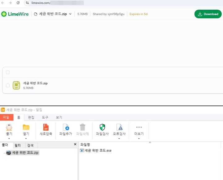Screen dimensions: 223x180
Task: Switch to the 편집 ribbon tab
Action: click(31, 117)
